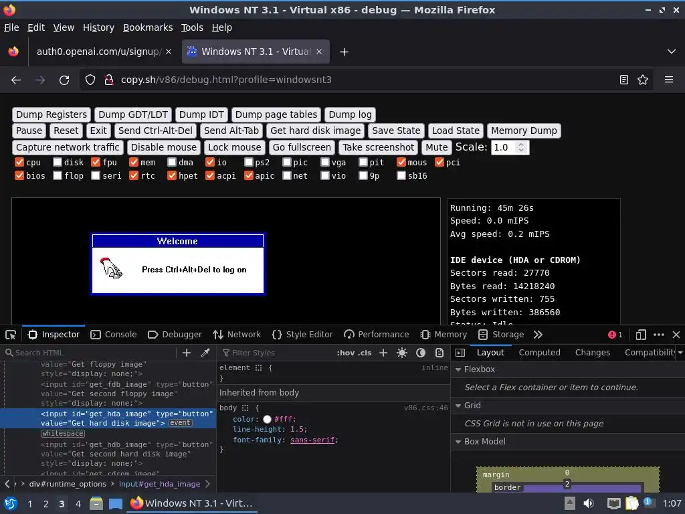Open the Firefox hamburger application menu
This screenshot has height=514, width=685.
[x=669, y=80]
